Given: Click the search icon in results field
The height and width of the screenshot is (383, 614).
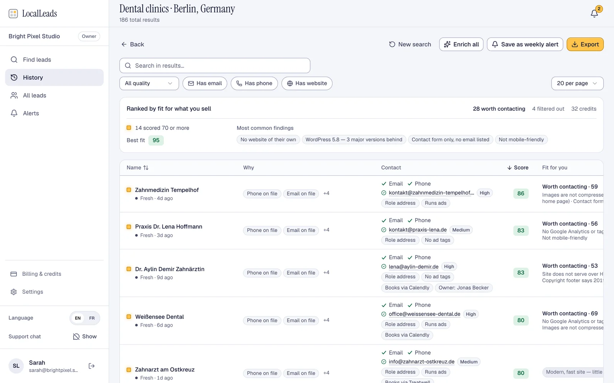Looking at the screenshot, I should point(128,65).
